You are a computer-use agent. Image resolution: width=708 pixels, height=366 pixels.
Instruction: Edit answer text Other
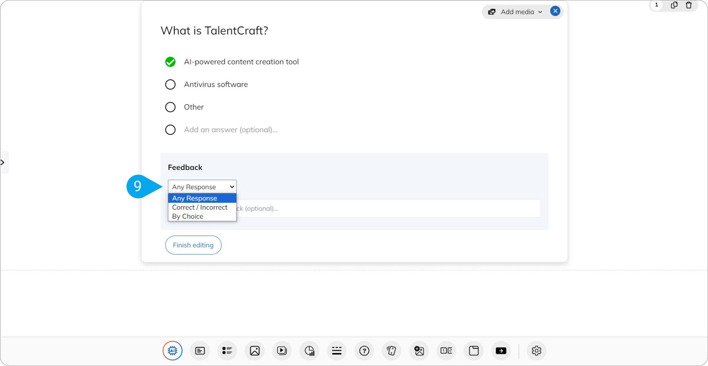click(194, 107)
